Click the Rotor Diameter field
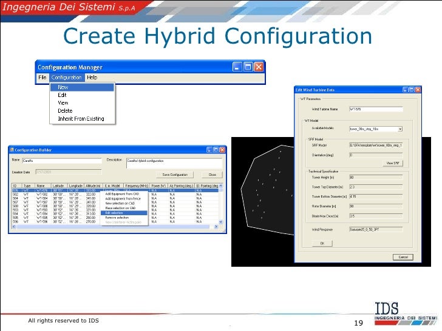The width and height of the screenshot is (442, 331). click(x=376, y=206)
